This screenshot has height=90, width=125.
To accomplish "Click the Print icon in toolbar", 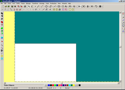I will click(x=25, y=6).
